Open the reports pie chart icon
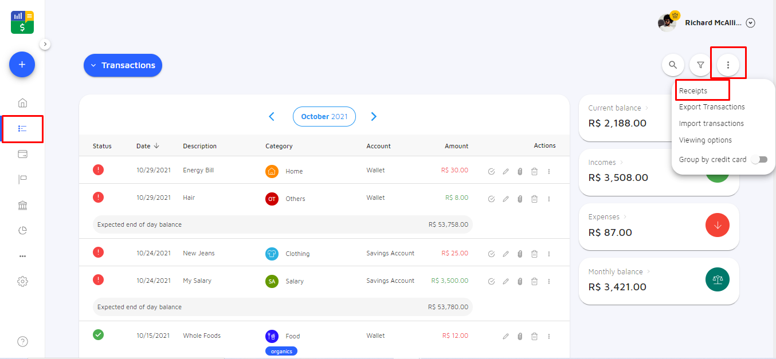The width and height of the screenshot is (776, 359). (x=22, y=231)
